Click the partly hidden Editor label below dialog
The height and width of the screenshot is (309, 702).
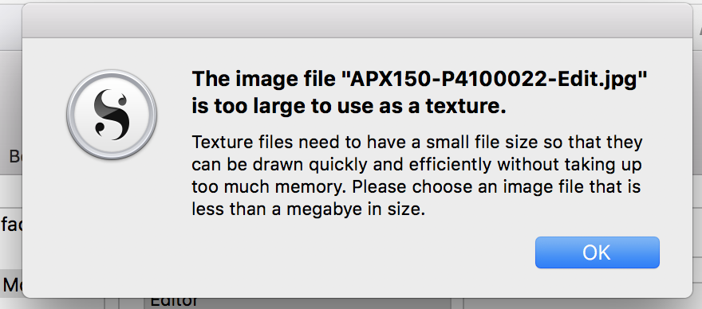(174, 301)
